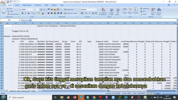Set bottom vertical alignment
Viewport: 178px width, 100px height.
point(55,9)
